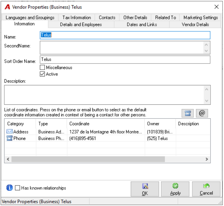Open the Tax Information tab
This screenshot has width=224, height=206.
(x=77, y=17)
